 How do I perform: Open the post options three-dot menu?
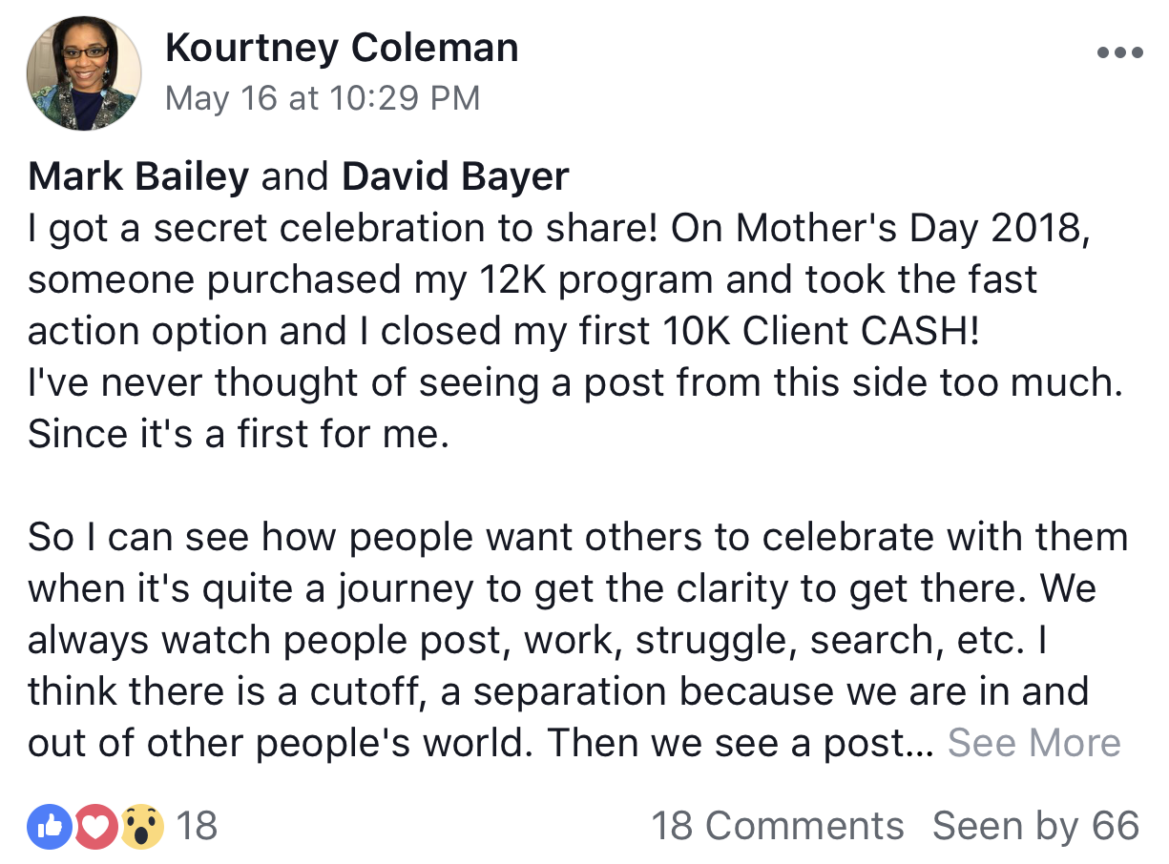point(1119,53)
